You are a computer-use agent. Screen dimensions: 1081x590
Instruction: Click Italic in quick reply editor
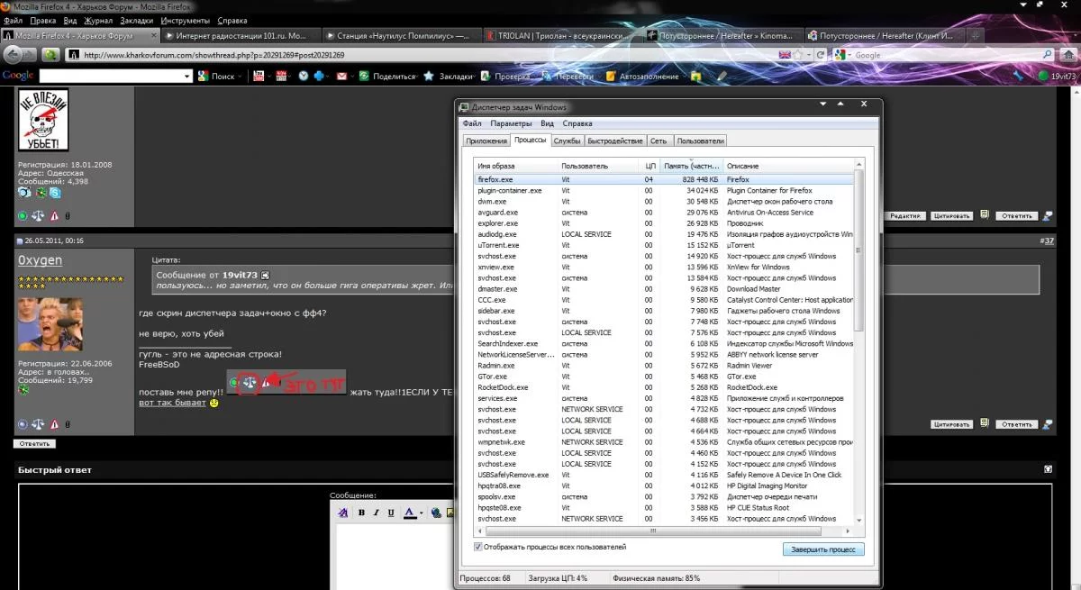point(376,513)
